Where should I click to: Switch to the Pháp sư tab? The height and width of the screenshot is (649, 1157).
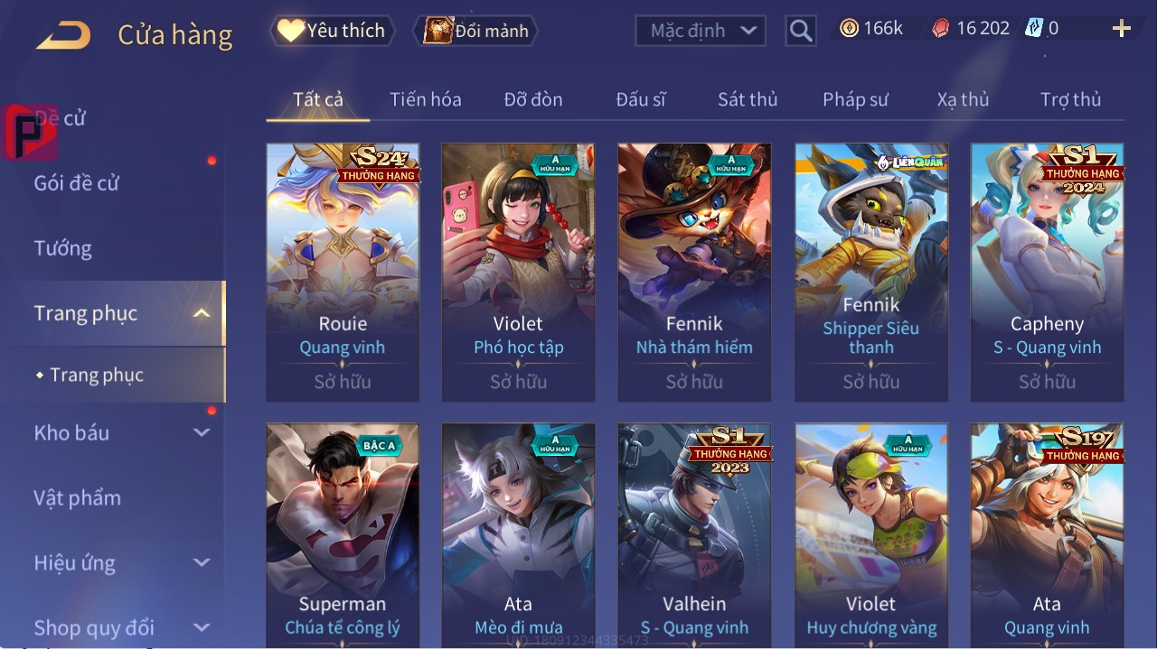[855, 99]
